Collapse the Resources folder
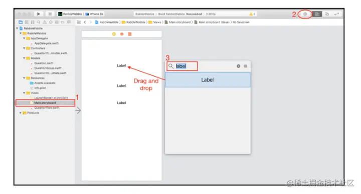Viewport: 361px width, 194px height. [24, 78]
